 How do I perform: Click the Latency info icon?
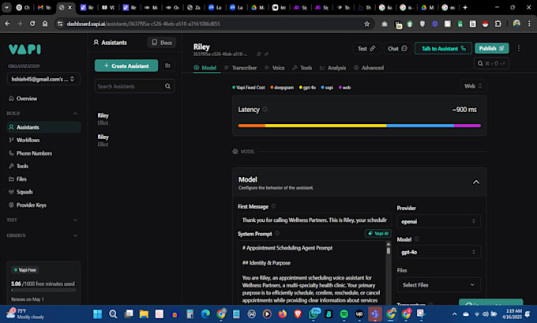tap(265, 110)
